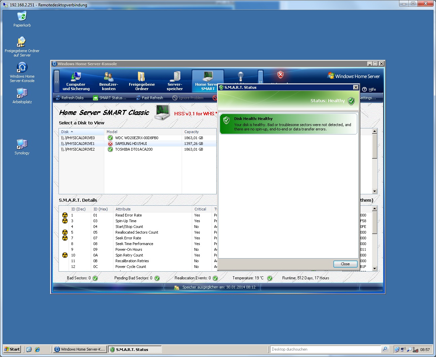Click the Desktop durchsuchen search field
The height and width of the screenshot is (357, 436).
tap(326, 349)
